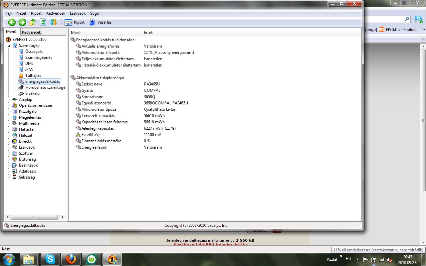Open the Eszközök menu
The height and width of the screenshot is (266, 426).
click(78, 13)
